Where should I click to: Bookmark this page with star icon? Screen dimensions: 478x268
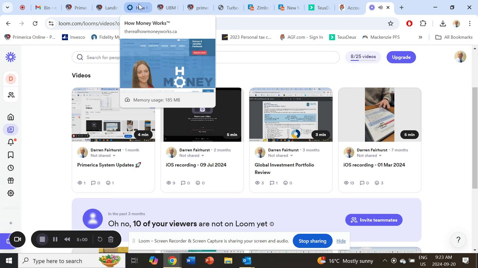[x=391, y=23]
